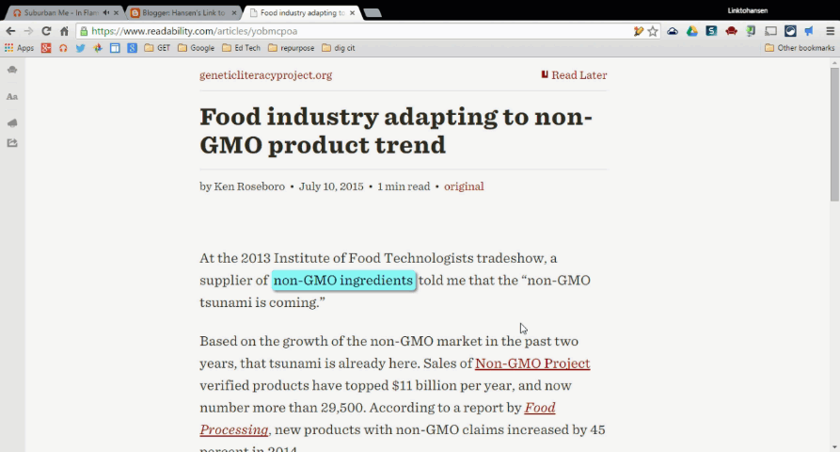Open the Other bookmarks folder
The width and height of the screenshot is (840, 452).
click(800, 48)
